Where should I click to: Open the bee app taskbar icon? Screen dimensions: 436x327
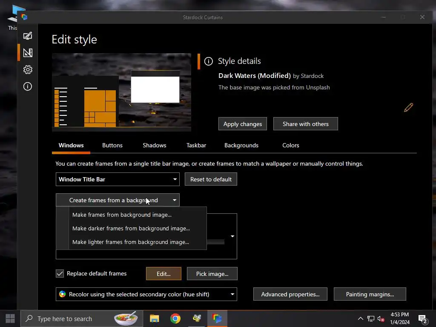coord(197,318)
